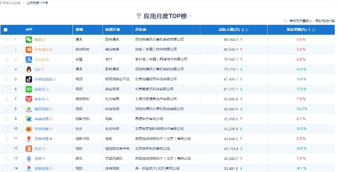Click the QQ penguin icon
This screenshot has height=172, width=339.
click(x=29, y=69)
